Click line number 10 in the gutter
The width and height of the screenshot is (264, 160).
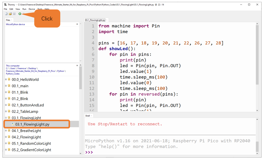click(92, 77)
